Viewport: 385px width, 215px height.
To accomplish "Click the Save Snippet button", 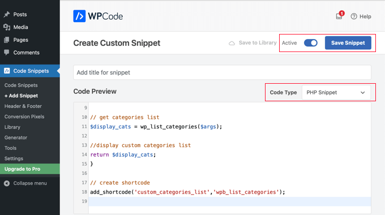I will [x=348, y=43].
